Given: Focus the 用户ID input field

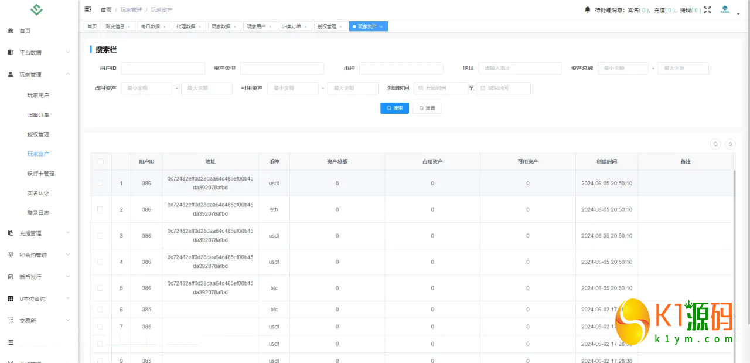Looking at the screenshot, I should point(163,69).
